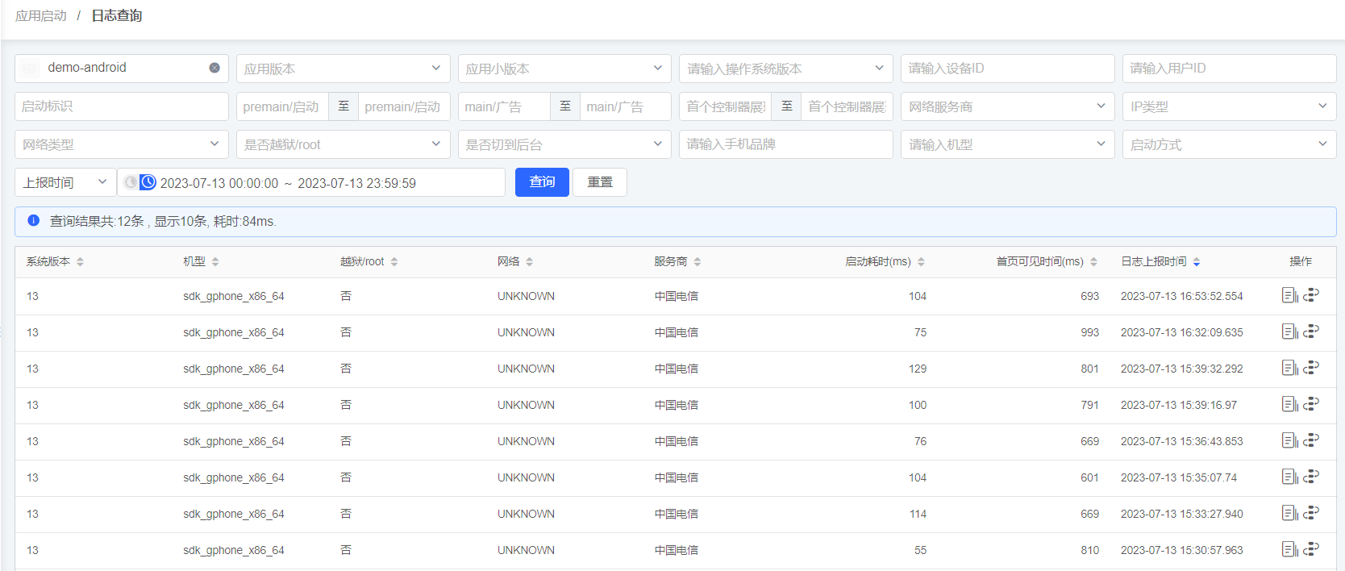Image resolution: width=1345 pixels, height=571 pixels.
Task: Click the date range 2023-07-13 field
Action: click(312, 182)
